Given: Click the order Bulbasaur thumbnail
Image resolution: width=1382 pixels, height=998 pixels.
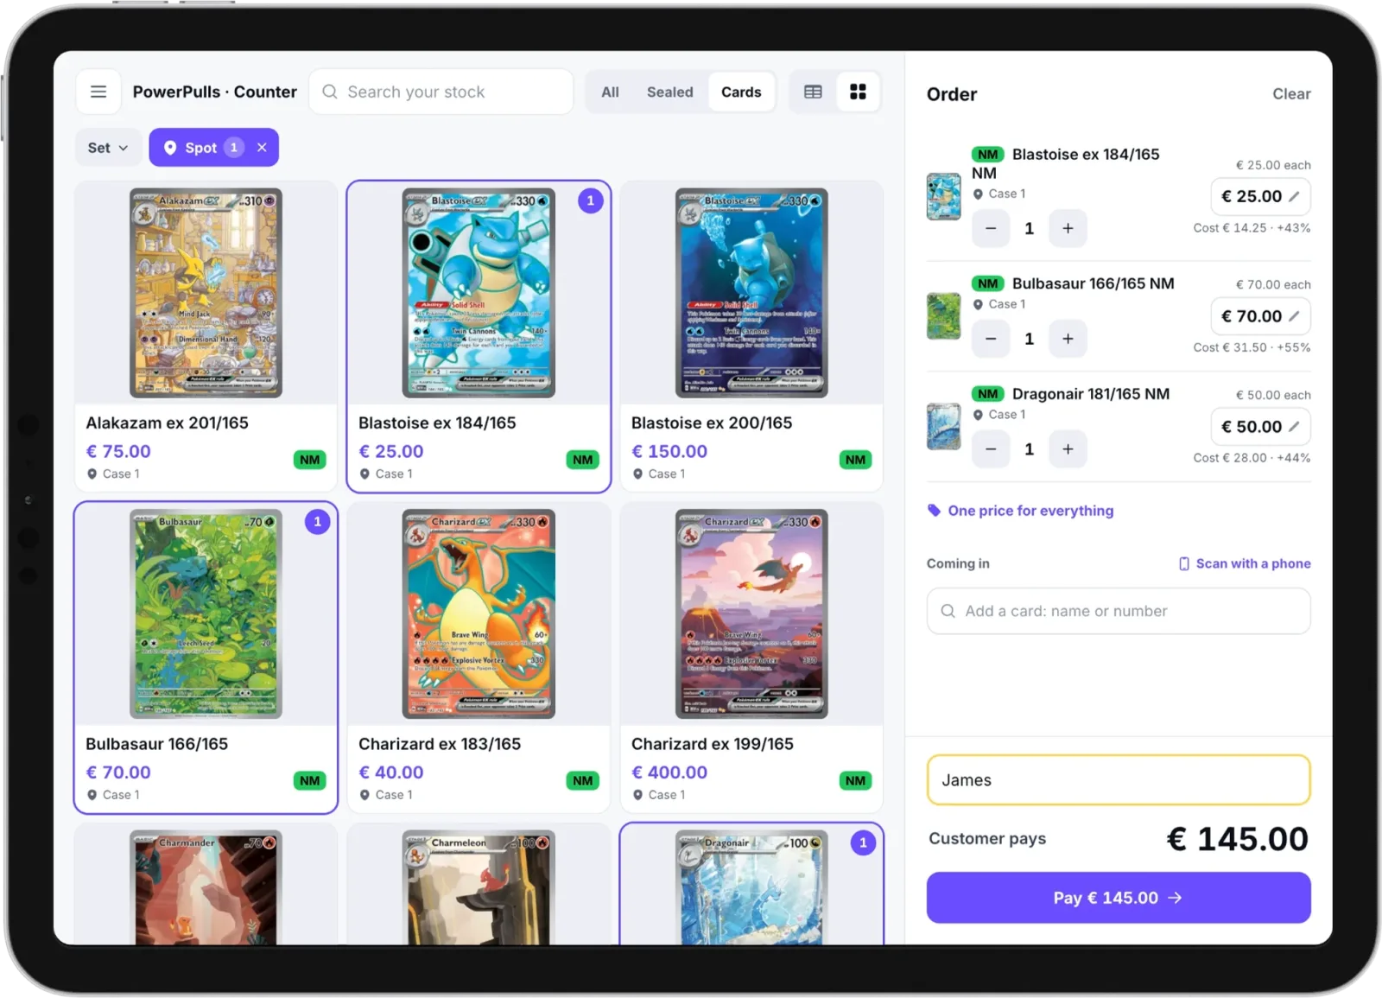Looking at the screenshot, I should (943, 316).
